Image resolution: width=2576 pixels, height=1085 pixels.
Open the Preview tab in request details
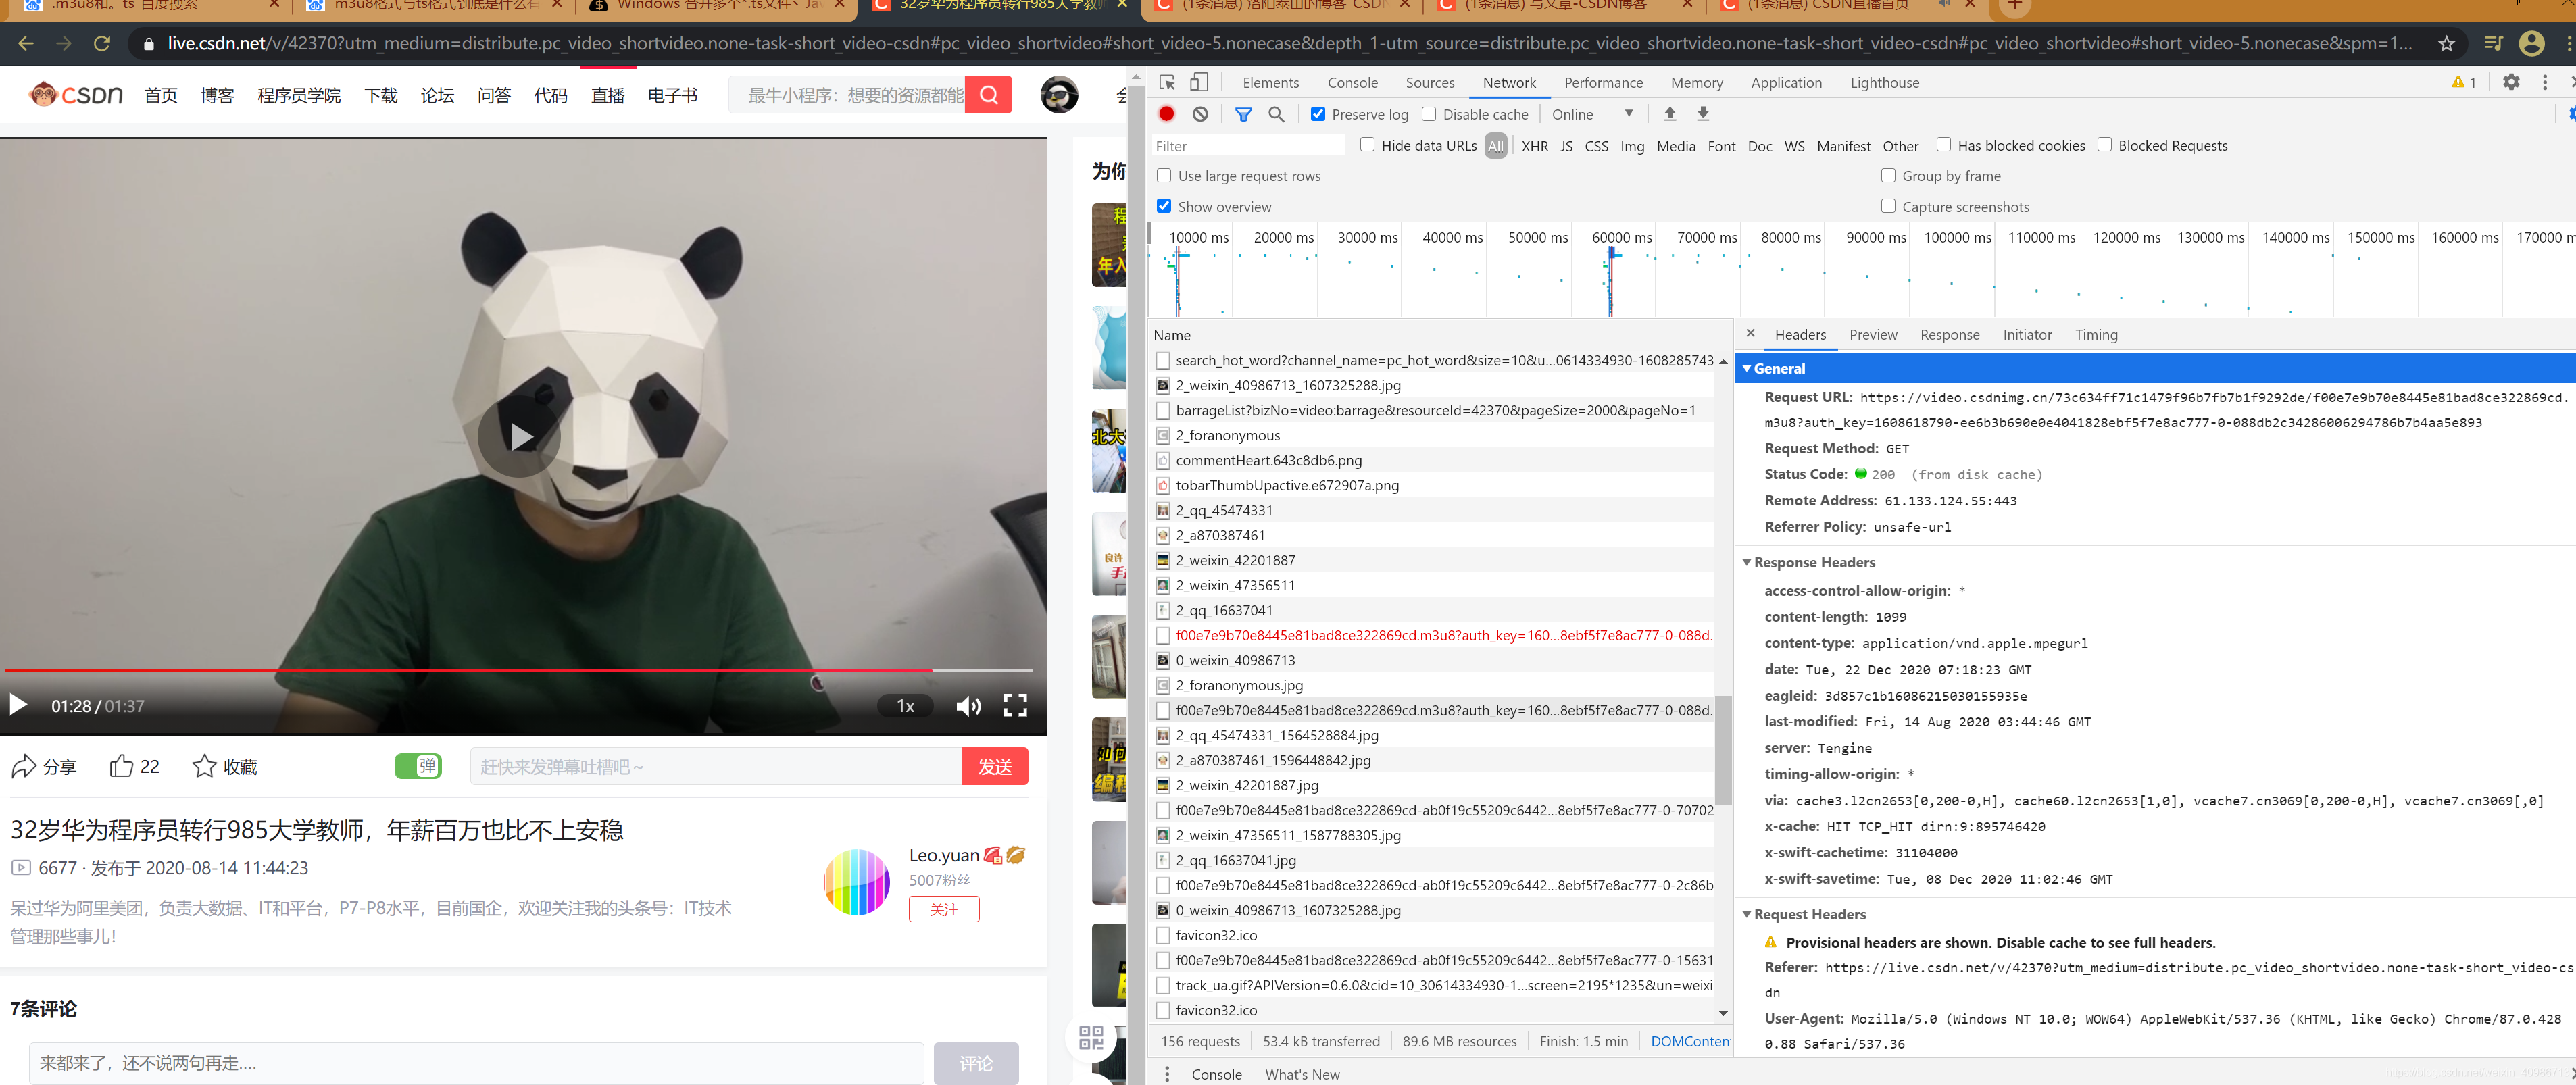pyautogui.click(x=1872, y=335)
